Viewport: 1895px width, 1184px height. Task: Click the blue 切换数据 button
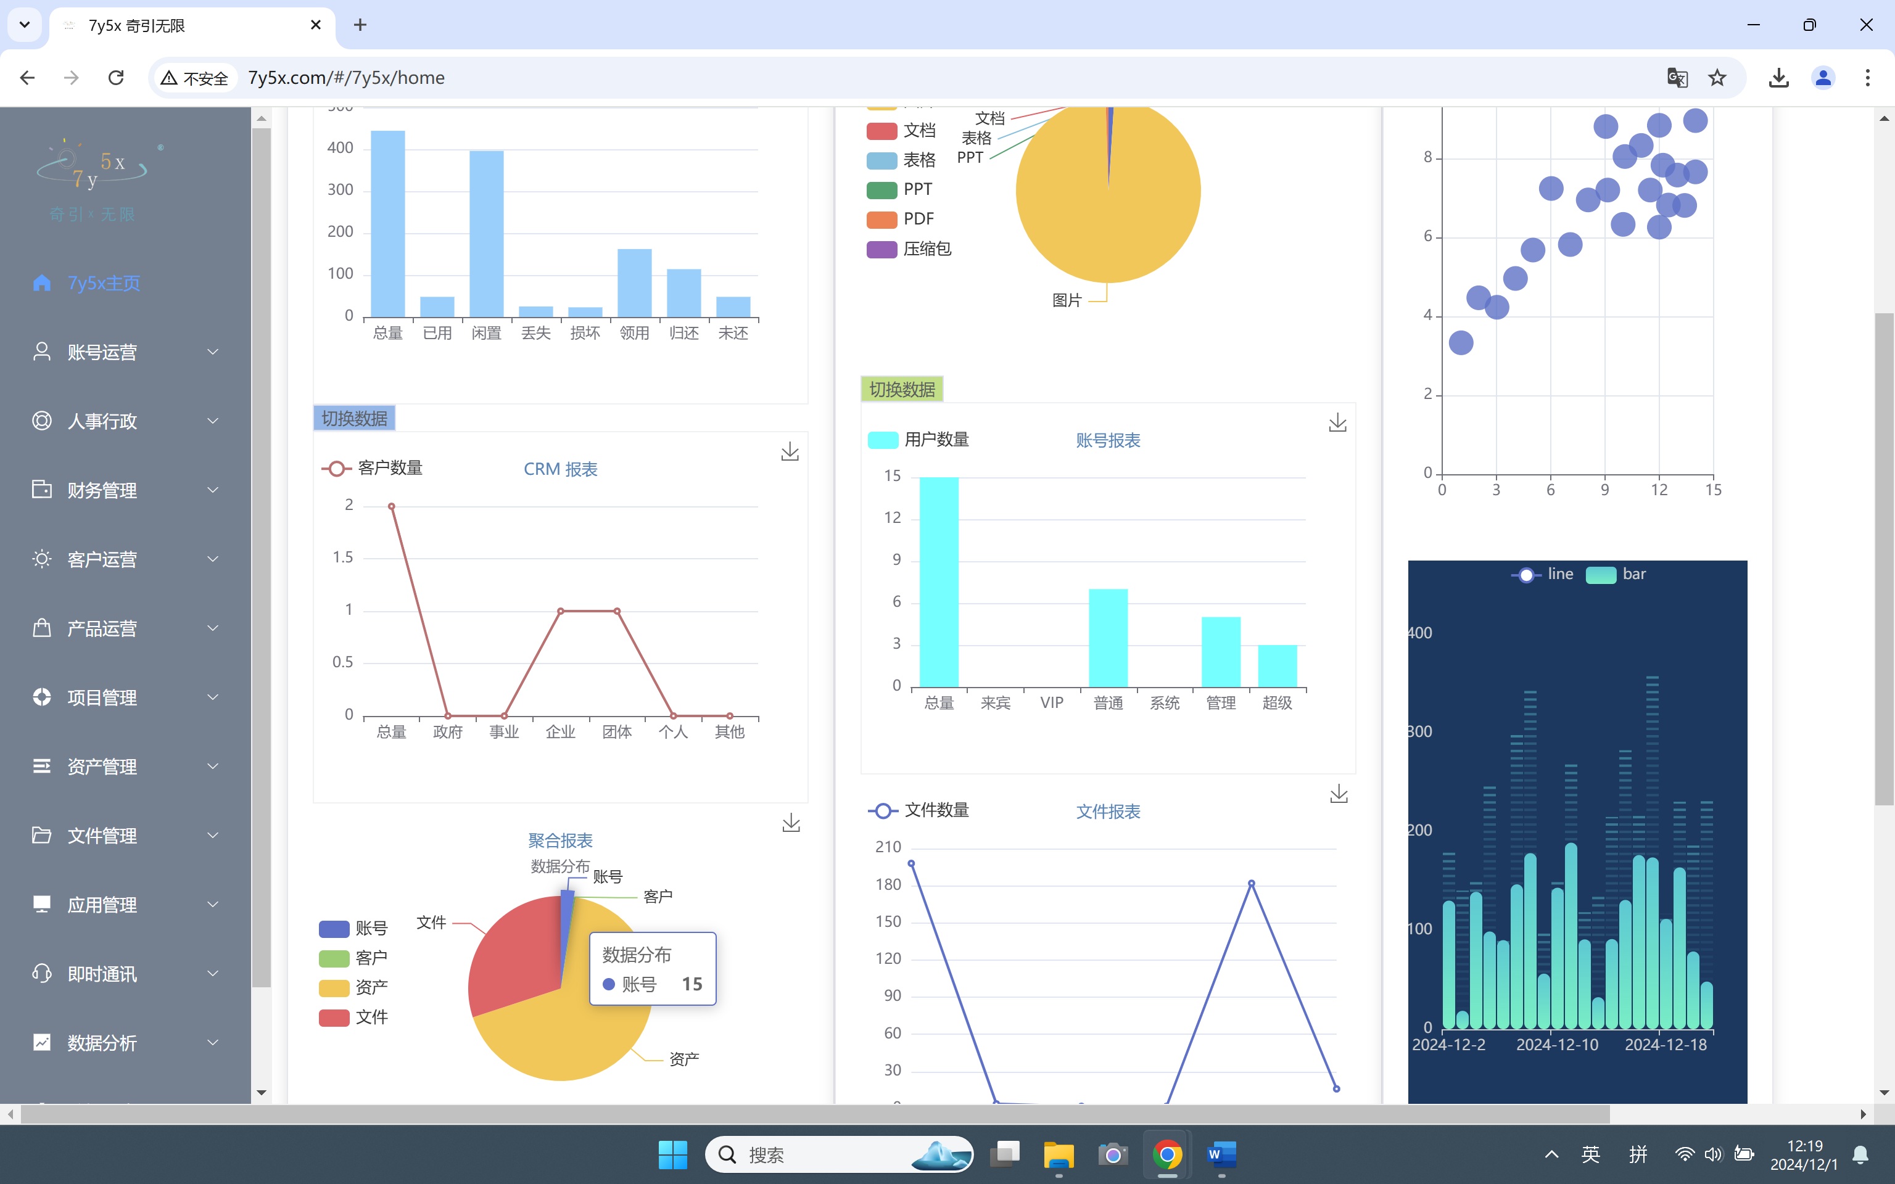354,418
